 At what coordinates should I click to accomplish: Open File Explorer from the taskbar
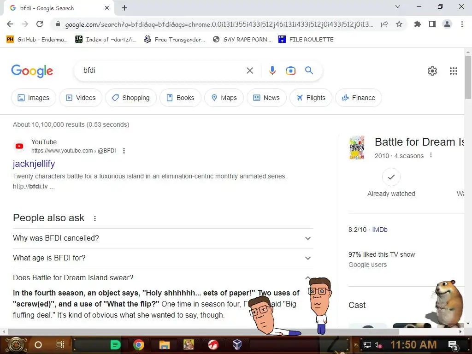pyautogui.click(x=165, y=345)
